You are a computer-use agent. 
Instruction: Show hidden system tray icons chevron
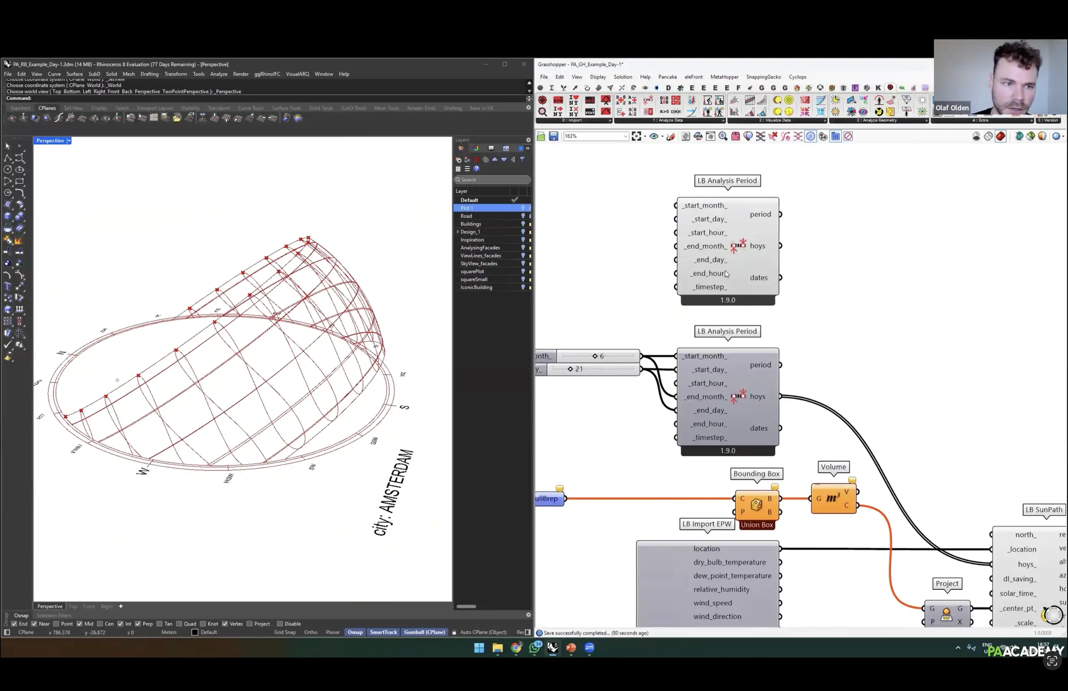pos(958,648)
